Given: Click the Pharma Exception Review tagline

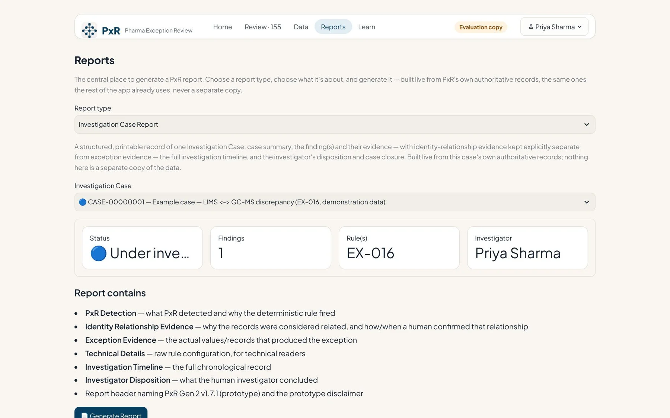Looking at the screenshot, I should click(x=159, y=30).
